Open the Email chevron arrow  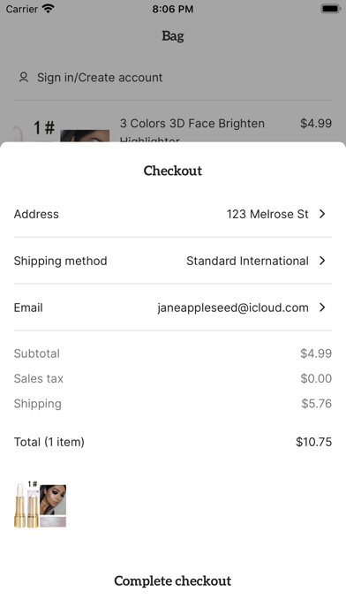[322, 307]
